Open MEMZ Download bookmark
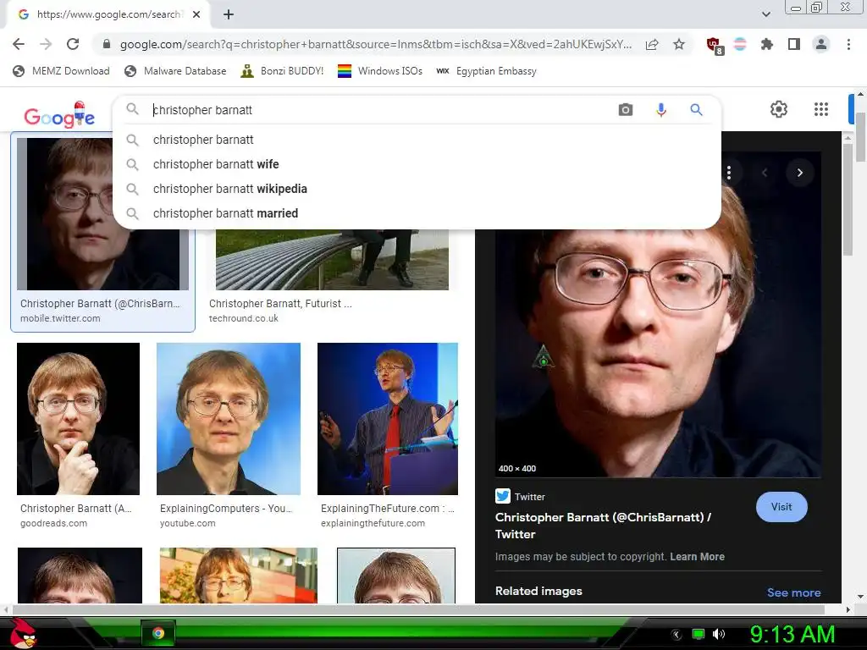867x650 pixels. tap(61, 71)
